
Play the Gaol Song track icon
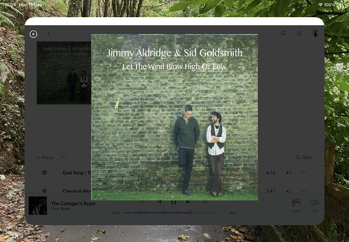(x=45, y=172)
